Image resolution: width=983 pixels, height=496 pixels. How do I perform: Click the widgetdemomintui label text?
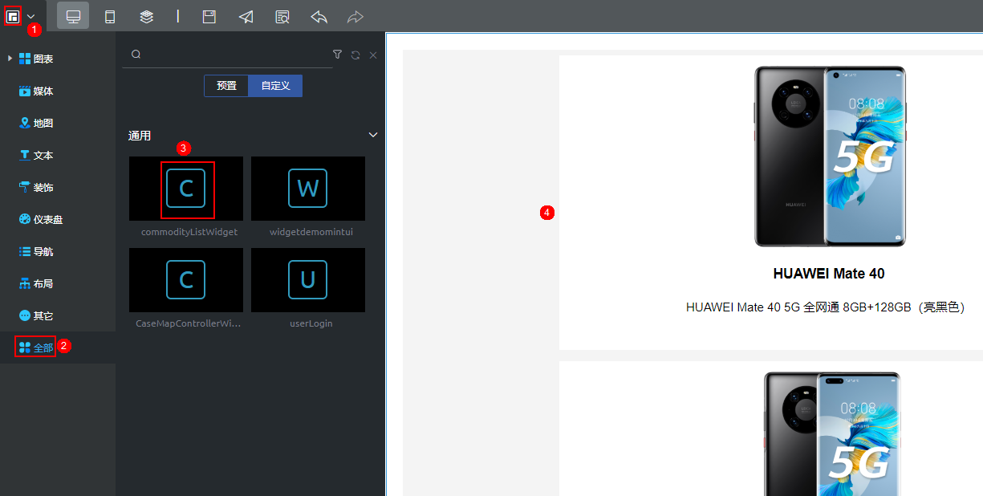point(311,232)
